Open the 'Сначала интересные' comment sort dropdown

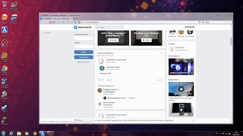click(x=106, y=86)
